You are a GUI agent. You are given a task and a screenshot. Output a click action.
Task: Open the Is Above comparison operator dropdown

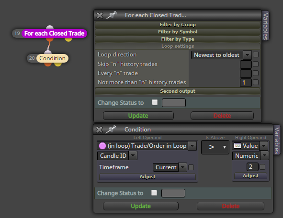215,147
